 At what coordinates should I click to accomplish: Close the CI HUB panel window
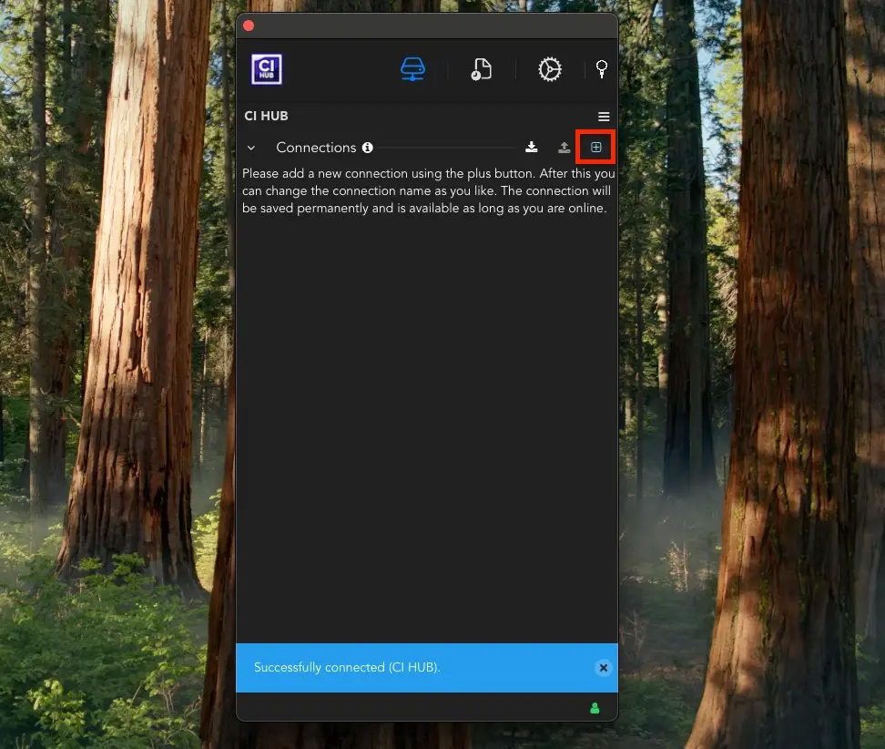(249, 26)
